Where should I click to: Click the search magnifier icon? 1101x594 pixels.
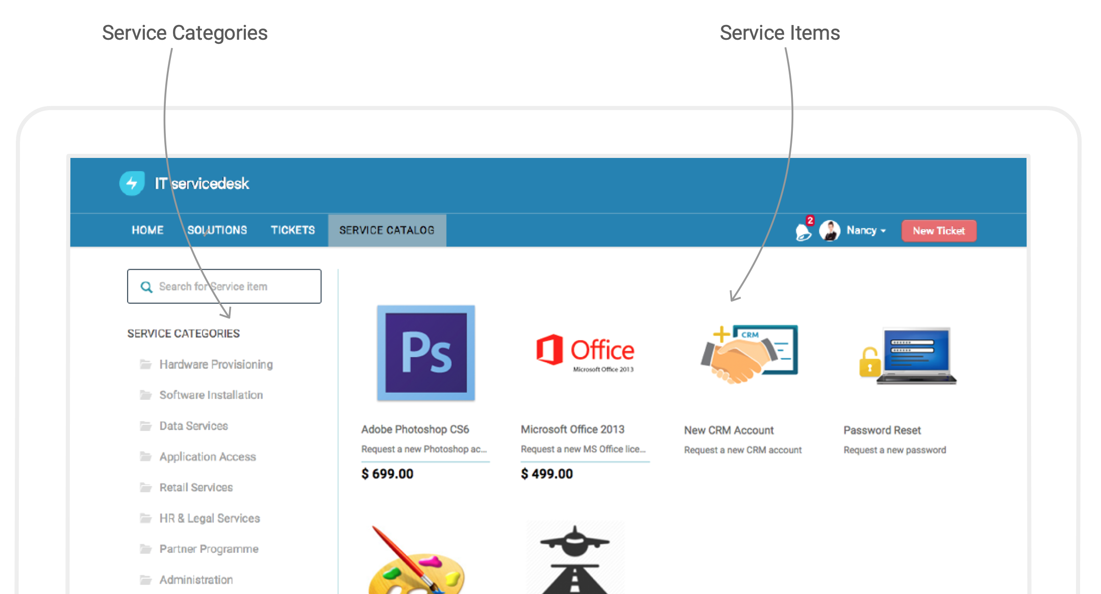pyautogui.click(x=146, y=287)
